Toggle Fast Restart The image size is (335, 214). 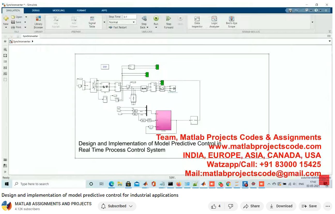[118, 27]
